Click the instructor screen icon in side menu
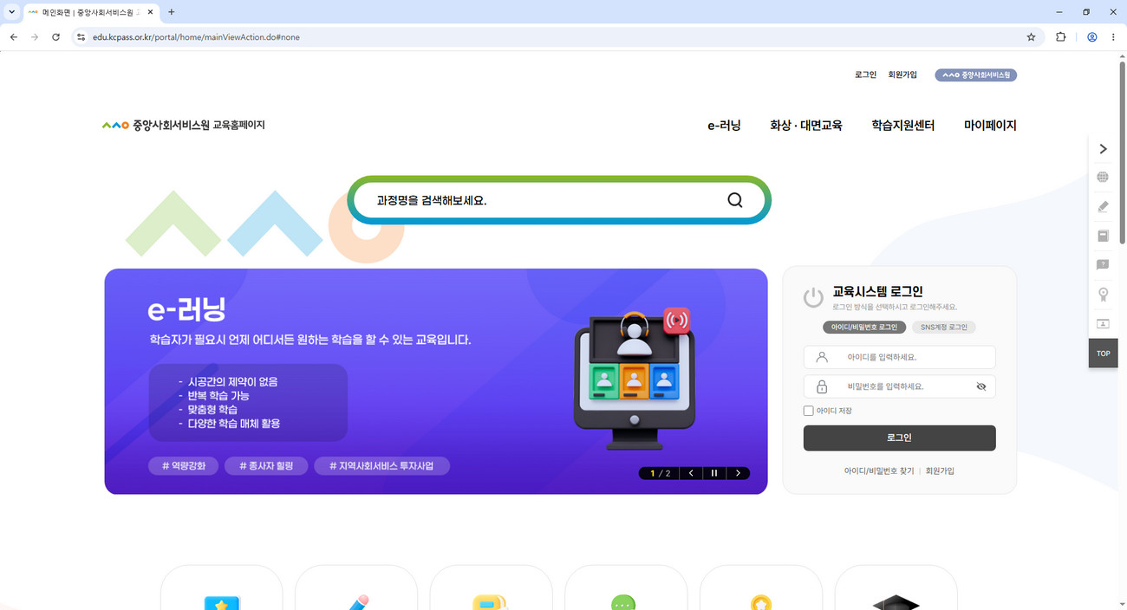 pyautogui.click(x=1103, y=324)
